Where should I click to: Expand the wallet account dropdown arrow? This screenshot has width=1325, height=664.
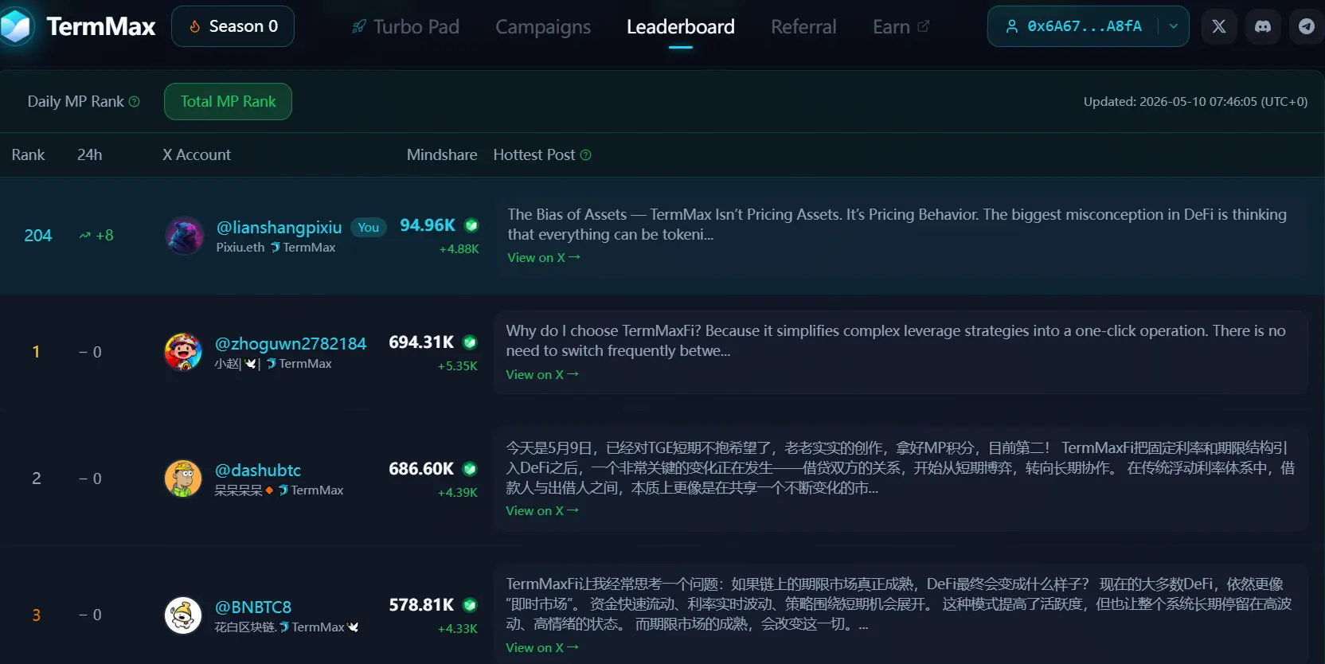tap(1173, 26)
